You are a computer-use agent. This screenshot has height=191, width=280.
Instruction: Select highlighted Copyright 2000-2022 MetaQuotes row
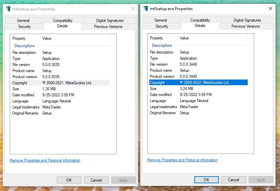coord(199,83)
